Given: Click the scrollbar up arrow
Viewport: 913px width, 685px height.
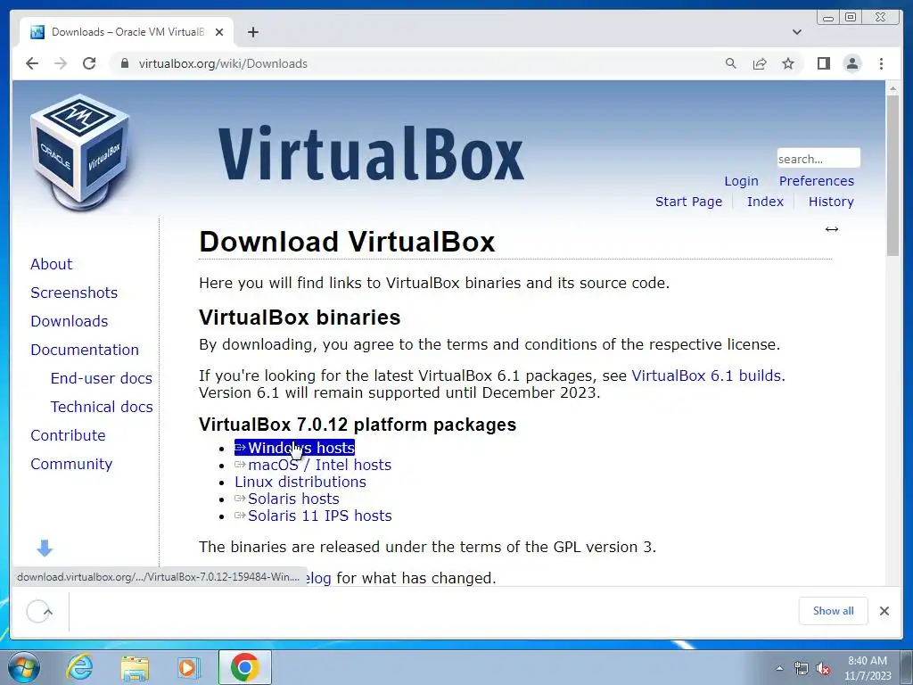Looking at the screenshot, I should tap(892, 88).
